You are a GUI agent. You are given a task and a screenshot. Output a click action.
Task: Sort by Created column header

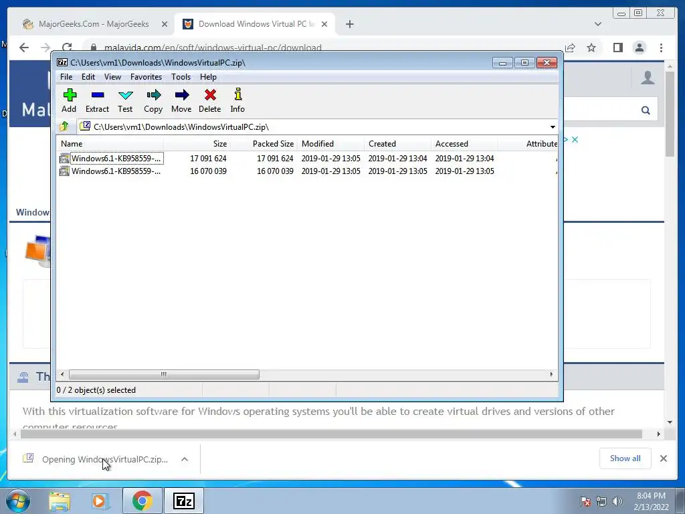397,144
